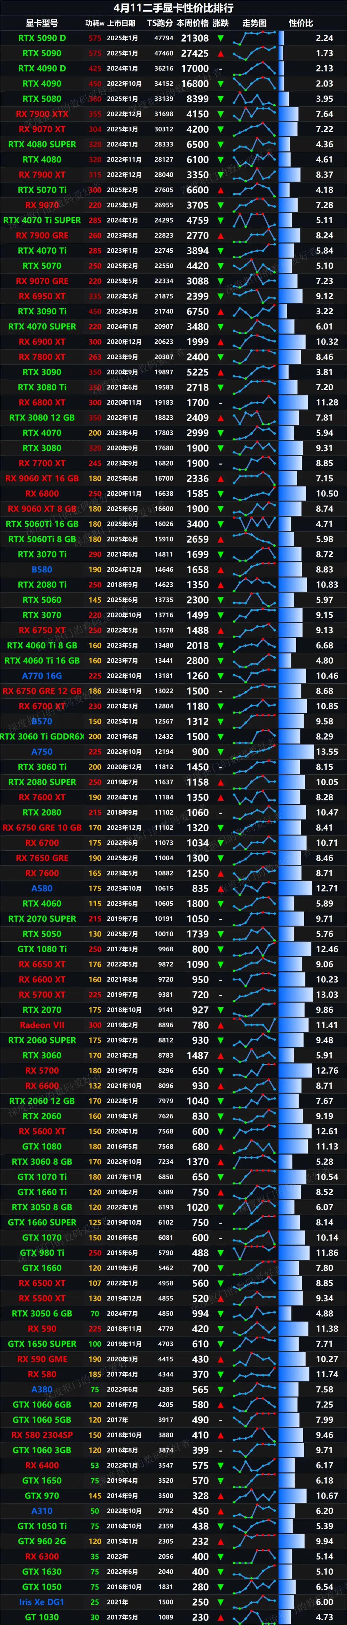Click the red up arrow for GTX 1660 Ti
347x1625 pixels.
tap(220, 1192)
